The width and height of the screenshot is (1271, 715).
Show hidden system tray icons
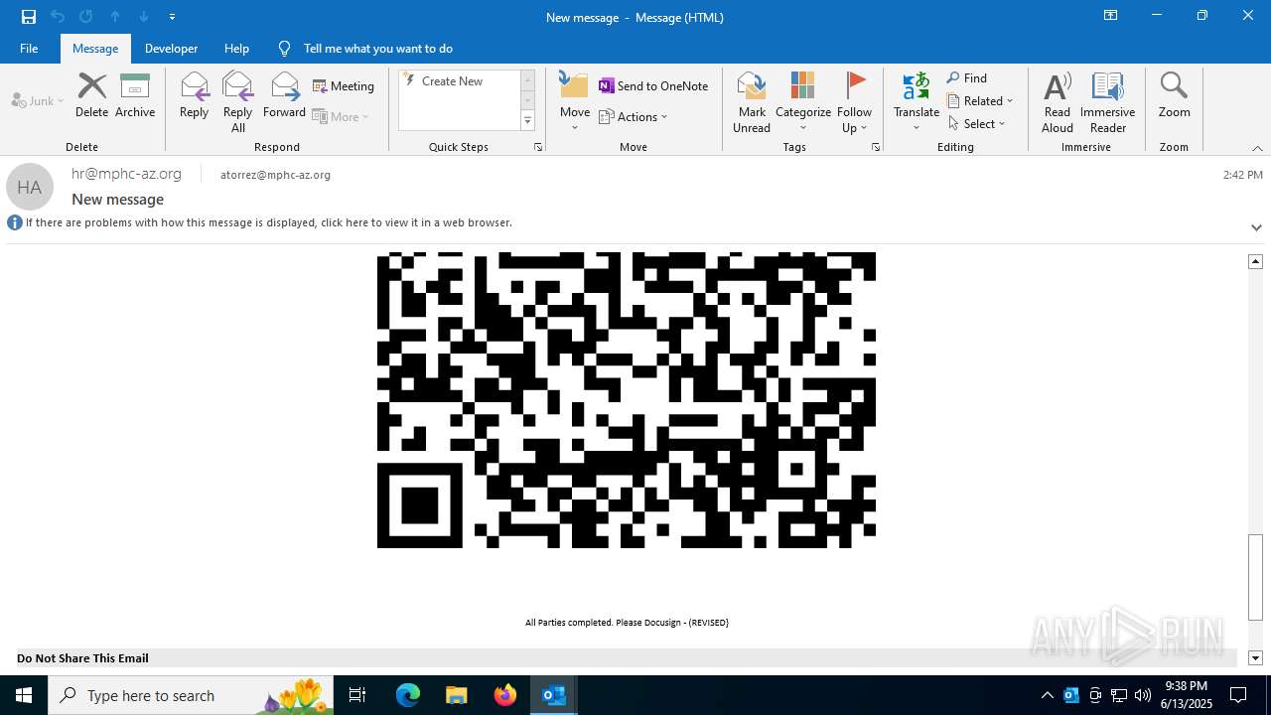1047,695
